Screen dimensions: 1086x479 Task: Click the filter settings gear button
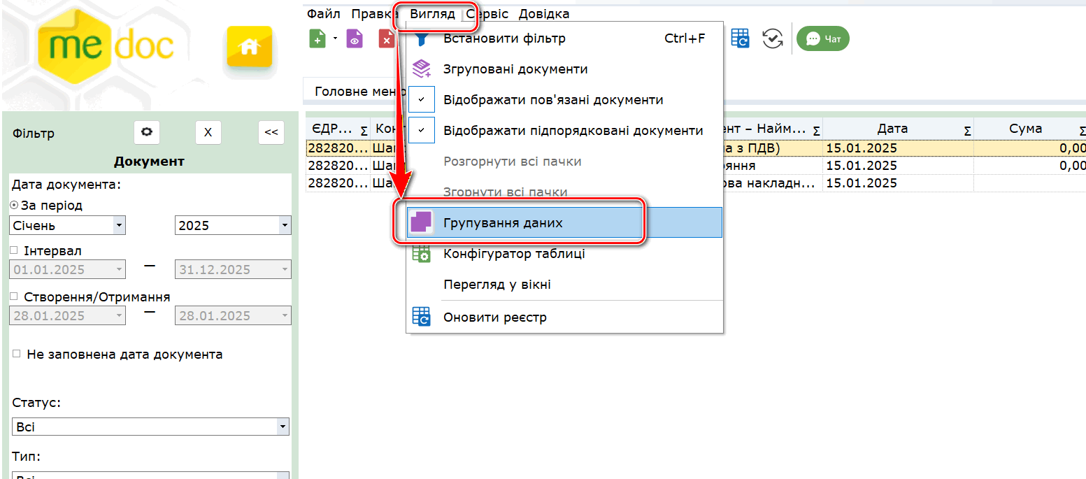[x=147, y=132]
